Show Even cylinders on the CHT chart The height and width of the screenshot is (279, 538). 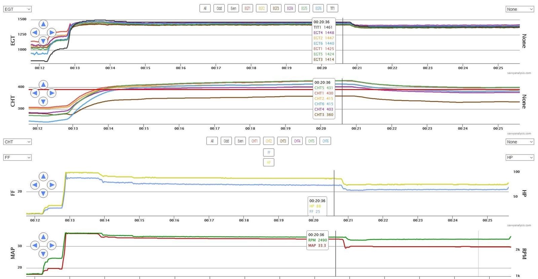tap(240, 141)
